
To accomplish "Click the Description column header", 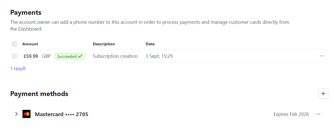I will point(104,44).
